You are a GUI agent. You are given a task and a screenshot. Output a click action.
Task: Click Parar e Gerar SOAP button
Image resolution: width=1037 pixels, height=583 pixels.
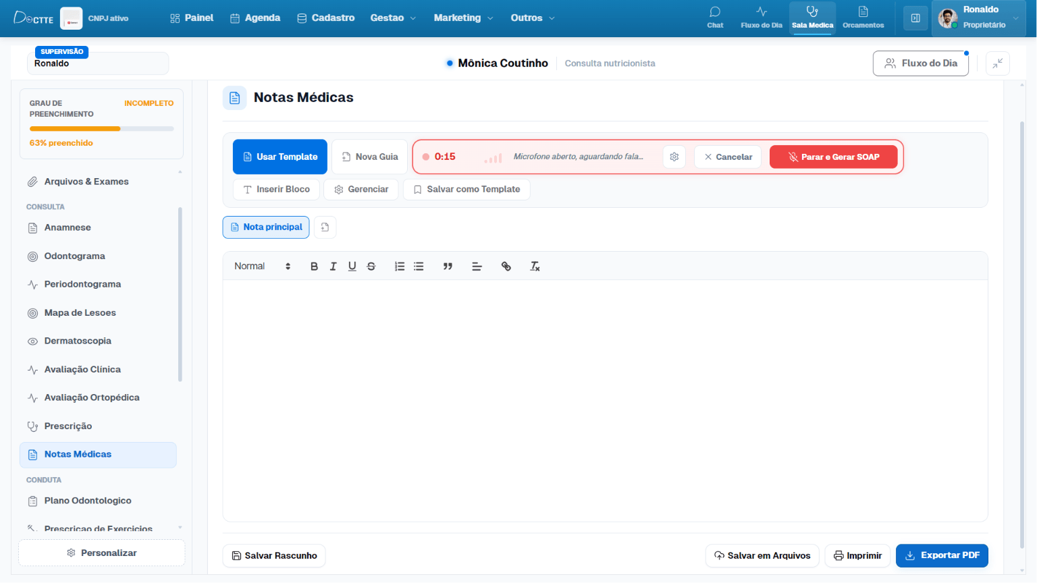pyautogui.click(x=833, y=157)
